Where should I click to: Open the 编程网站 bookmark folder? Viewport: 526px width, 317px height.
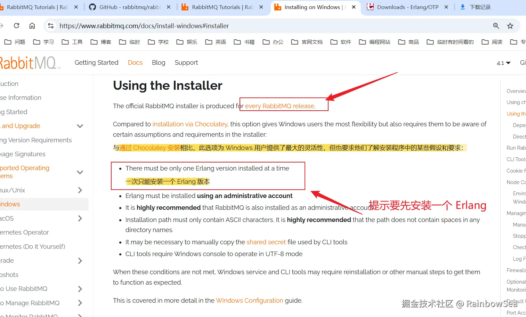click(x=374, y=42)
